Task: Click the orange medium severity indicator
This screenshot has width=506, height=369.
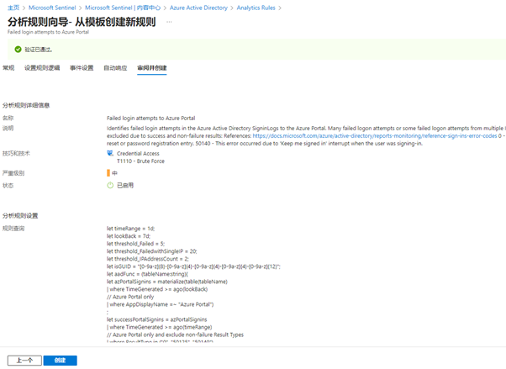Action: click(x=108, y=173)
